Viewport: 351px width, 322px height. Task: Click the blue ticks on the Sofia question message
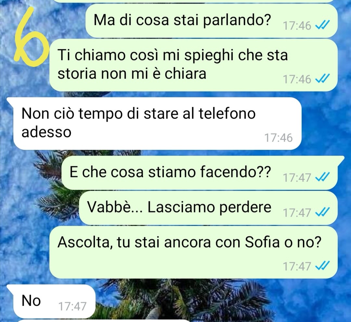coord(322,266)
